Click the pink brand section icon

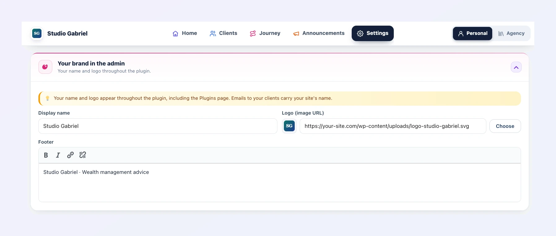point(45,67)
